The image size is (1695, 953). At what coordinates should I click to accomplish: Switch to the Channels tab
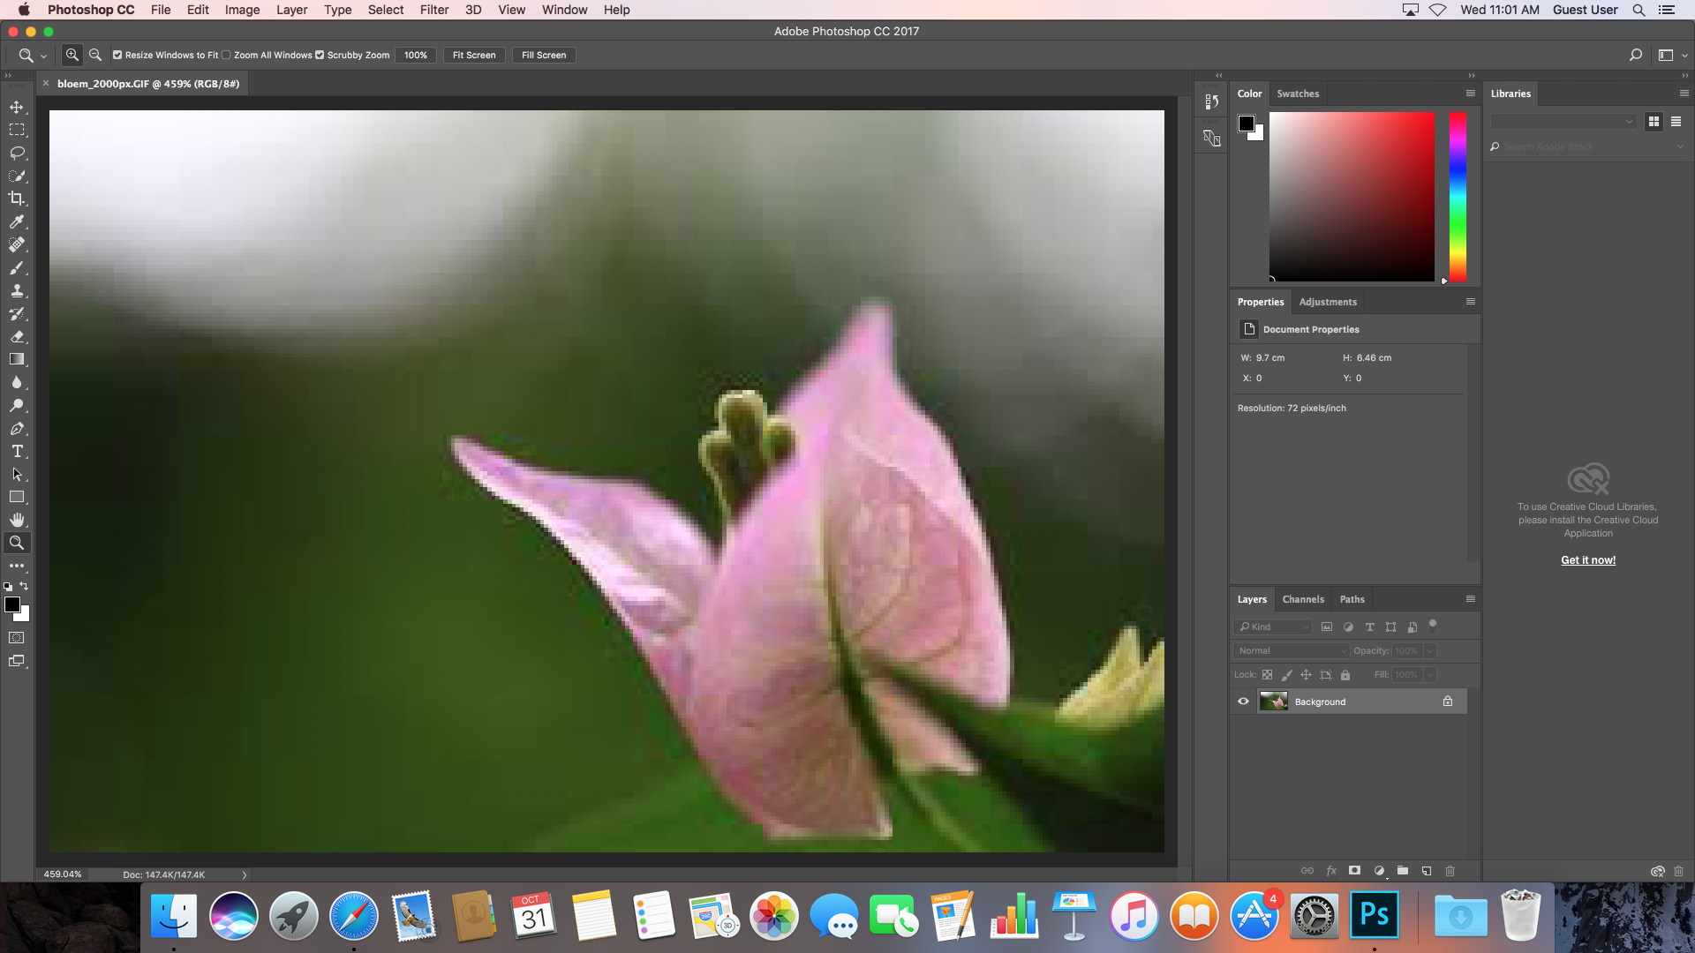[1303, 599]
